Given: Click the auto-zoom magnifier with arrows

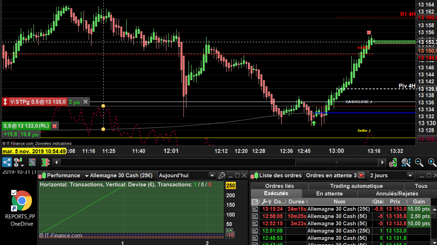Looking at the screenshot, I should click(406, 162).
